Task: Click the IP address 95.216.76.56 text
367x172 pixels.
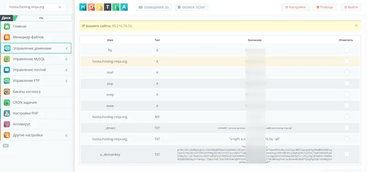Action: 122,26
